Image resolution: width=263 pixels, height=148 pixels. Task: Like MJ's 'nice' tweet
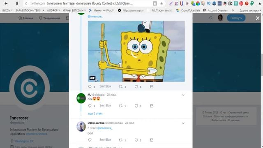pyautogui.click(x=136, y=106)
